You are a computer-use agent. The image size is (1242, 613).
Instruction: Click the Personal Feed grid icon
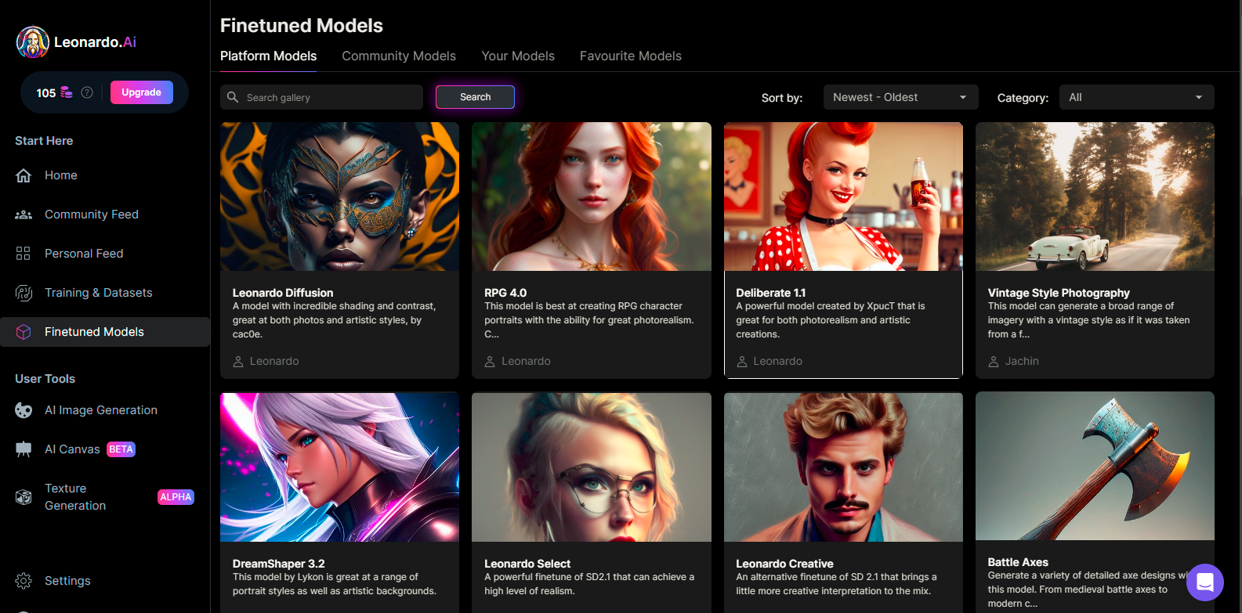pyautogui.click(x=24, y=254)
